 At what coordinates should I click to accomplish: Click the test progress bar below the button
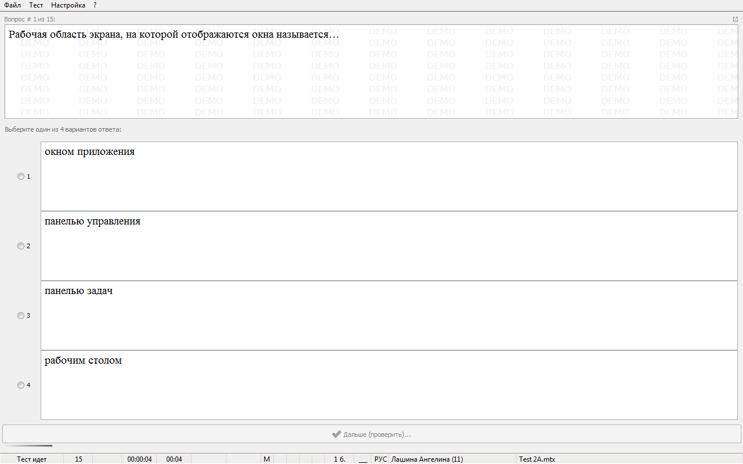point(27,445)
